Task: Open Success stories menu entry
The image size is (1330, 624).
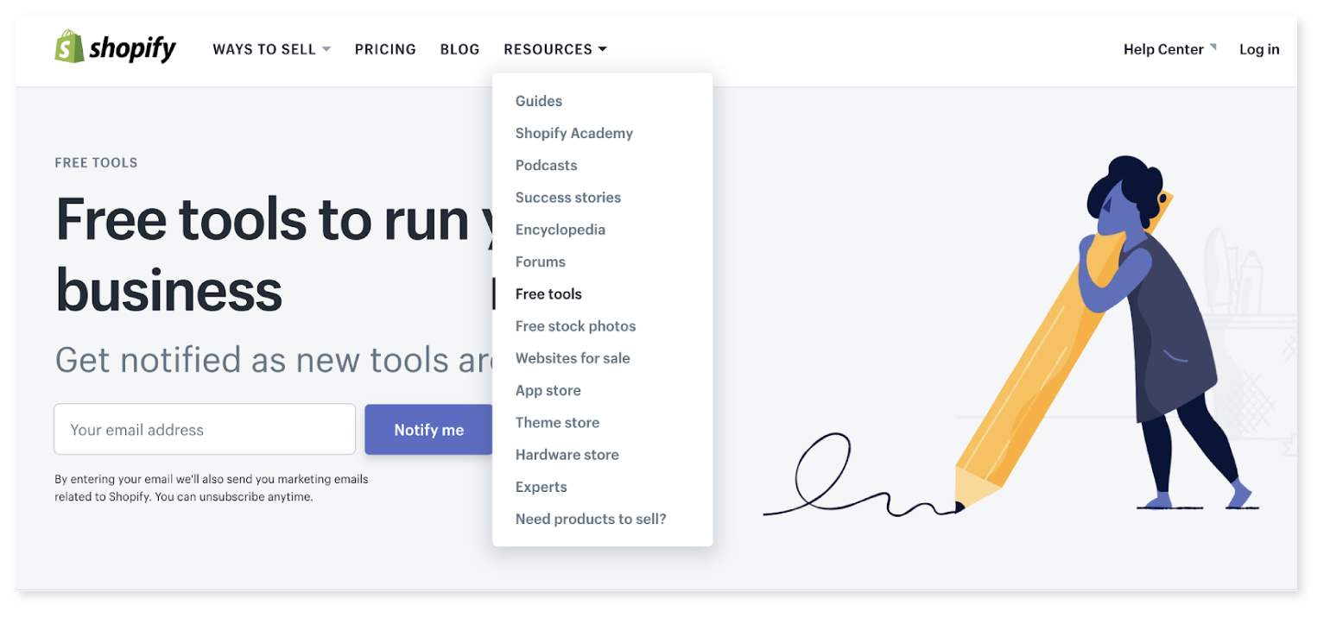Action: click(x=567, y=198)
